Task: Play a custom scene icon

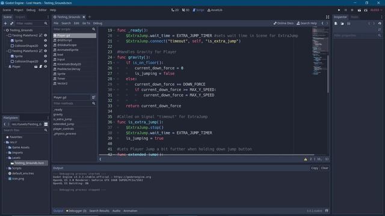Action: coord(366,10)
